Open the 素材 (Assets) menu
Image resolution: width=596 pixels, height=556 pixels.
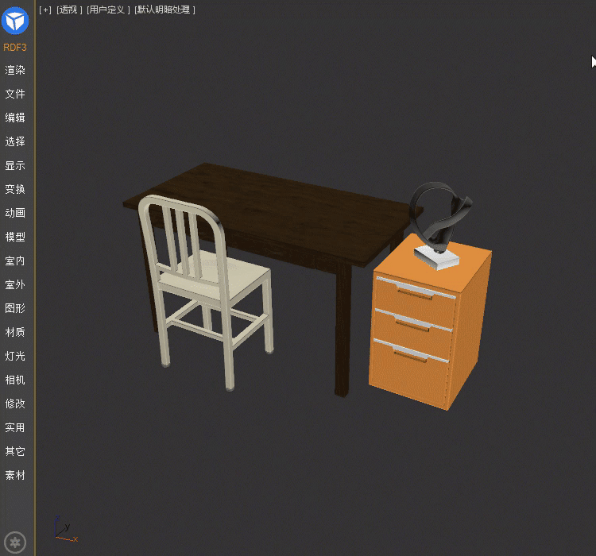tap(15, 475)
